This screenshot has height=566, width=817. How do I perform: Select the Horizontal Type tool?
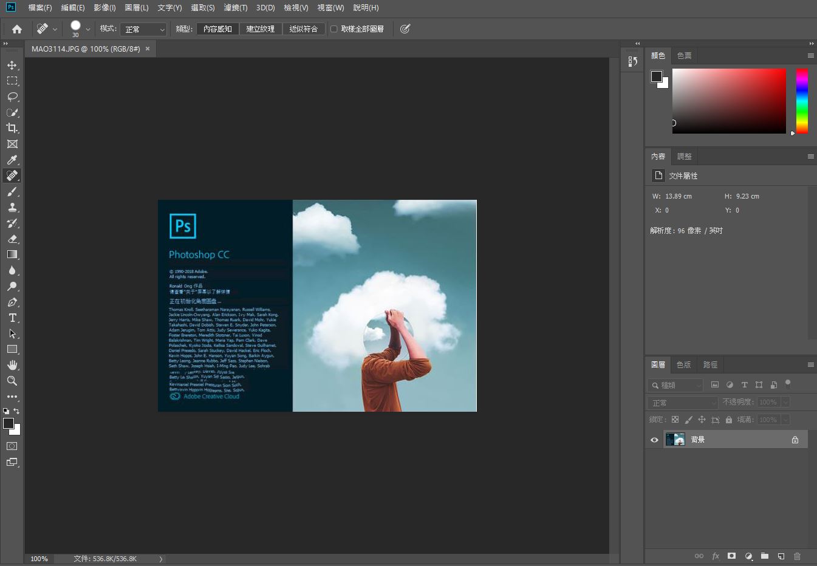[x=12, y=318]
